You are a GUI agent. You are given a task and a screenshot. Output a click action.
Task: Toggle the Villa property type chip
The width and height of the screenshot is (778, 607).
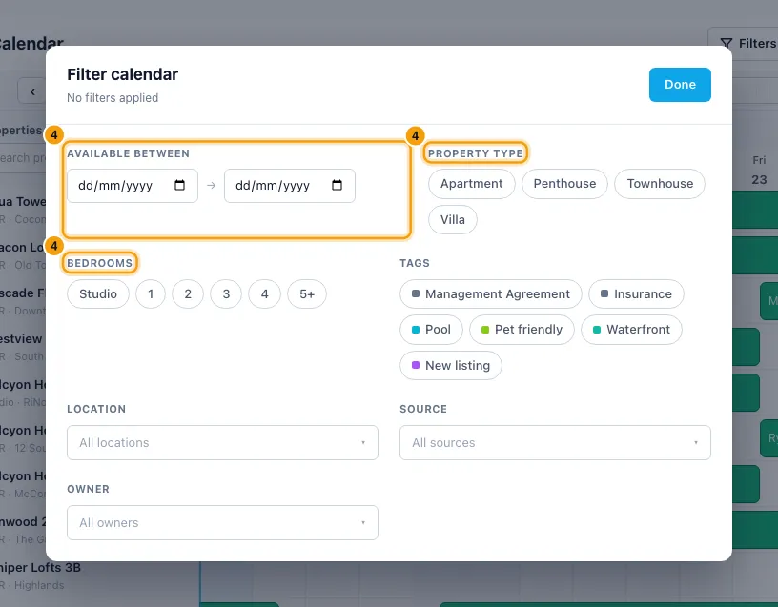[453, 220]
